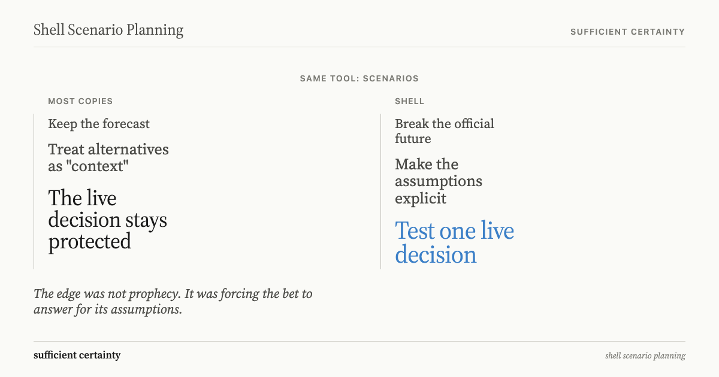Image resolution: width=719 pixels, height=377 pixels.
Task: Click the italic edge was not prophecy quote
Action: coord(173,302)
